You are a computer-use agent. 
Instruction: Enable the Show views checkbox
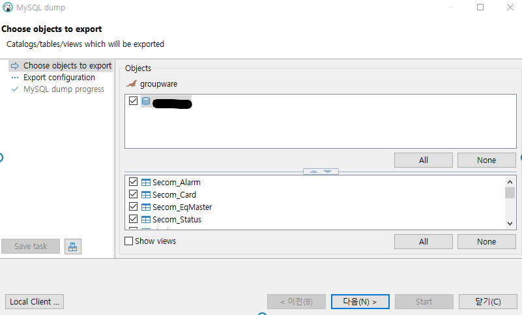129,241
